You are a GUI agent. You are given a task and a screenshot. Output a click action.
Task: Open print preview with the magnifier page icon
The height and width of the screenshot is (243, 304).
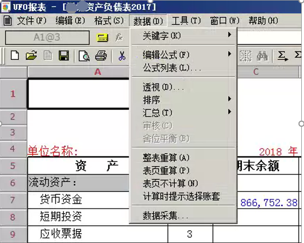[84, 56]
